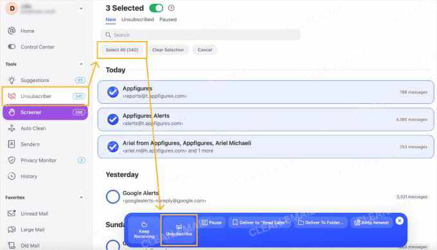Switch to the New tab
This screenshot has height=250, width=437.
(111, 19)
